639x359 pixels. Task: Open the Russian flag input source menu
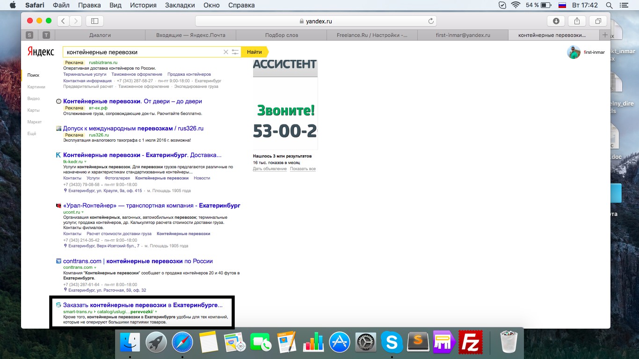pyautogui.click(x=563, y=5)
